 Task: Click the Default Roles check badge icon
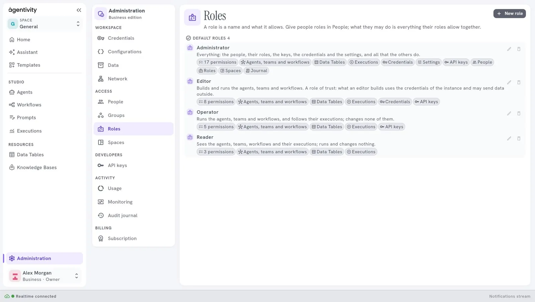[x=188, y=38]
